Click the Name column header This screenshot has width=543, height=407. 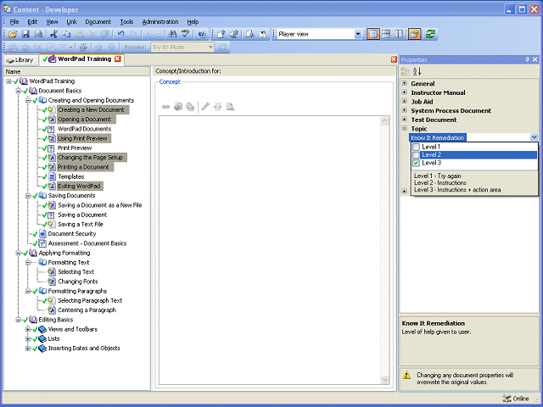77,71
